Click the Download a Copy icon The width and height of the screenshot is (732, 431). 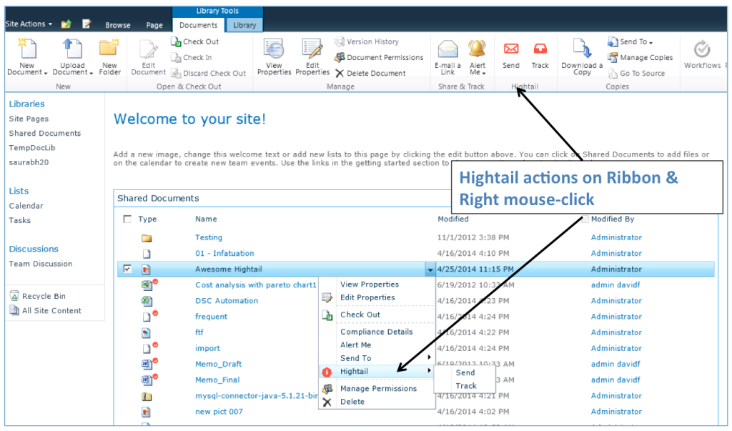(582, 49)
